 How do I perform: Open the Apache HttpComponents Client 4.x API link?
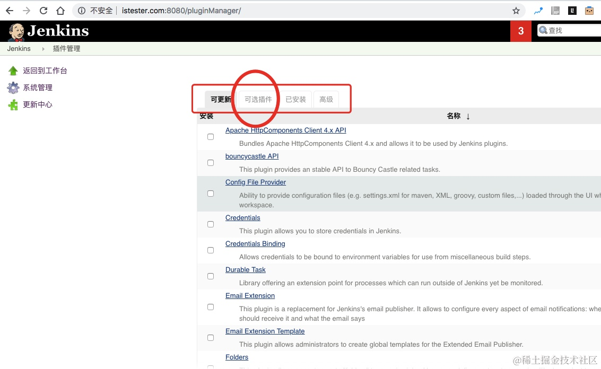tap(285, 130)
